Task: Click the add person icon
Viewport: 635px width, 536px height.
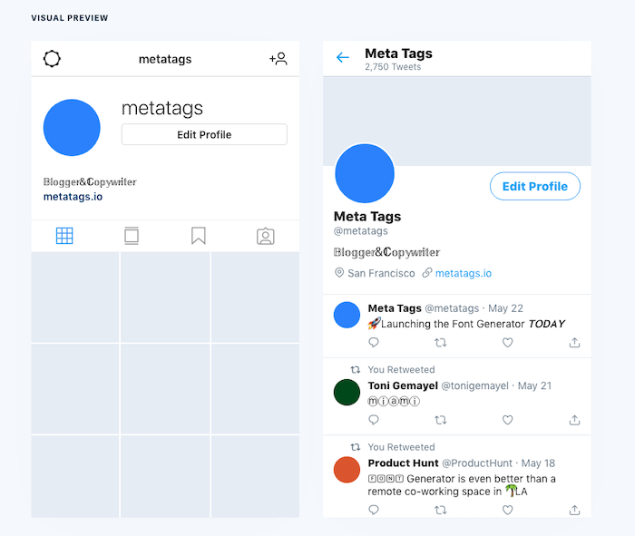Action: pyautogui.click(x=278, y=59)
